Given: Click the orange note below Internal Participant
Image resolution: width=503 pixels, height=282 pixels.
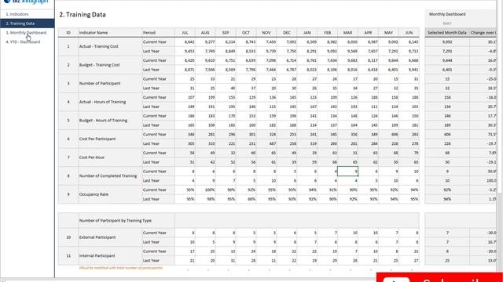Looking at the screenshot, I should pos(120,268).
